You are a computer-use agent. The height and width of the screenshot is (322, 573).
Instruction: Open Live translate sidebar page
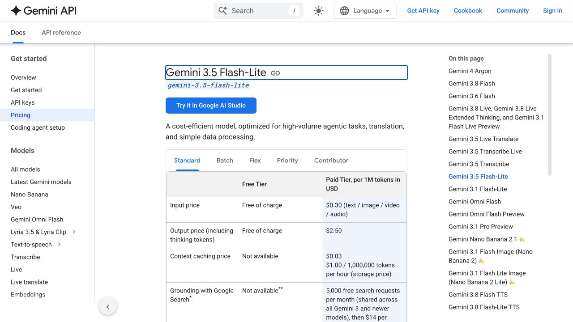coord(29,282)
